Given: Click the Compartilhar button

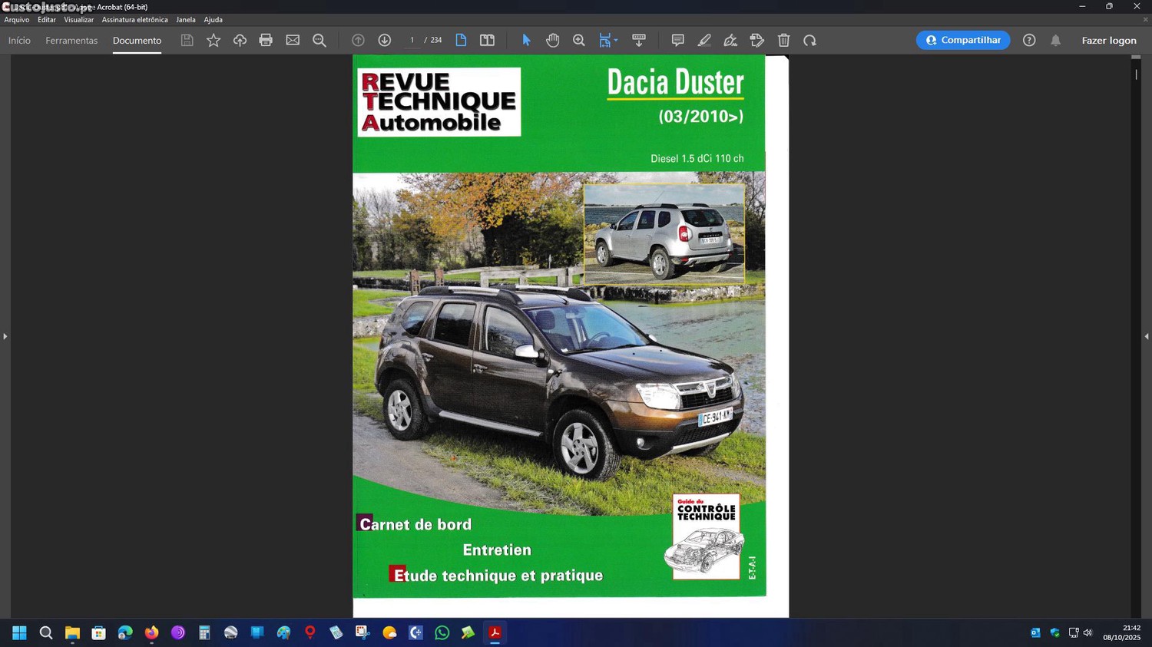Looking at the screenshot, I should [962, 40].
